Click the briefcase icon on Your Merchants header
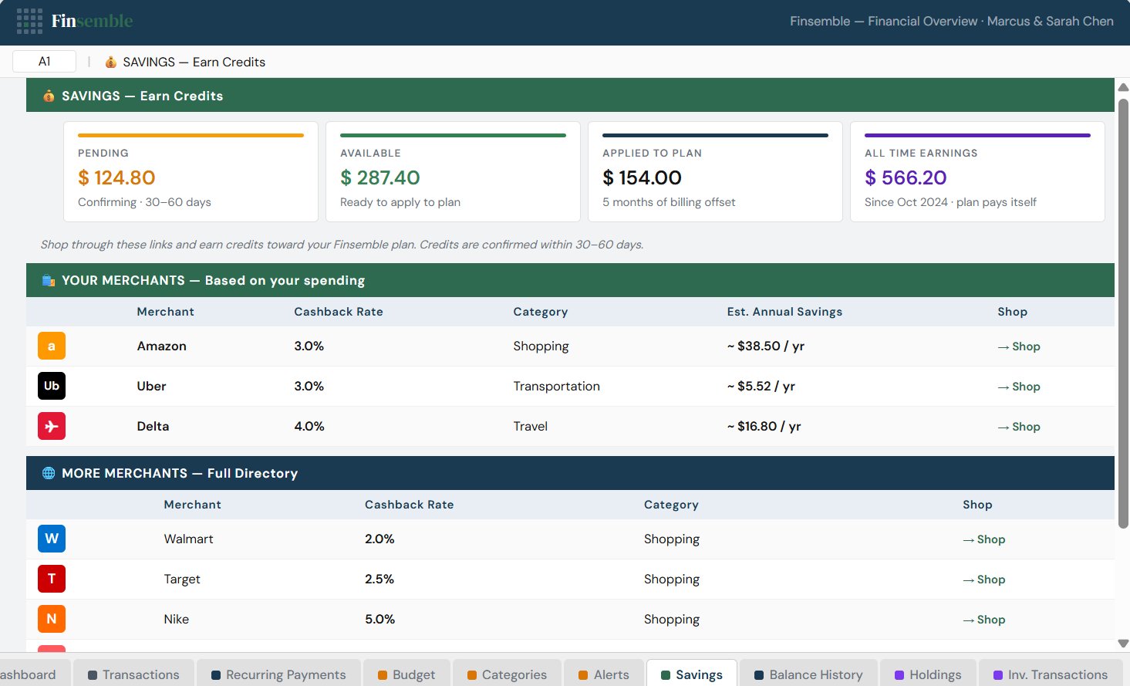Viewport: 1130px width, 686px height. 49,280
